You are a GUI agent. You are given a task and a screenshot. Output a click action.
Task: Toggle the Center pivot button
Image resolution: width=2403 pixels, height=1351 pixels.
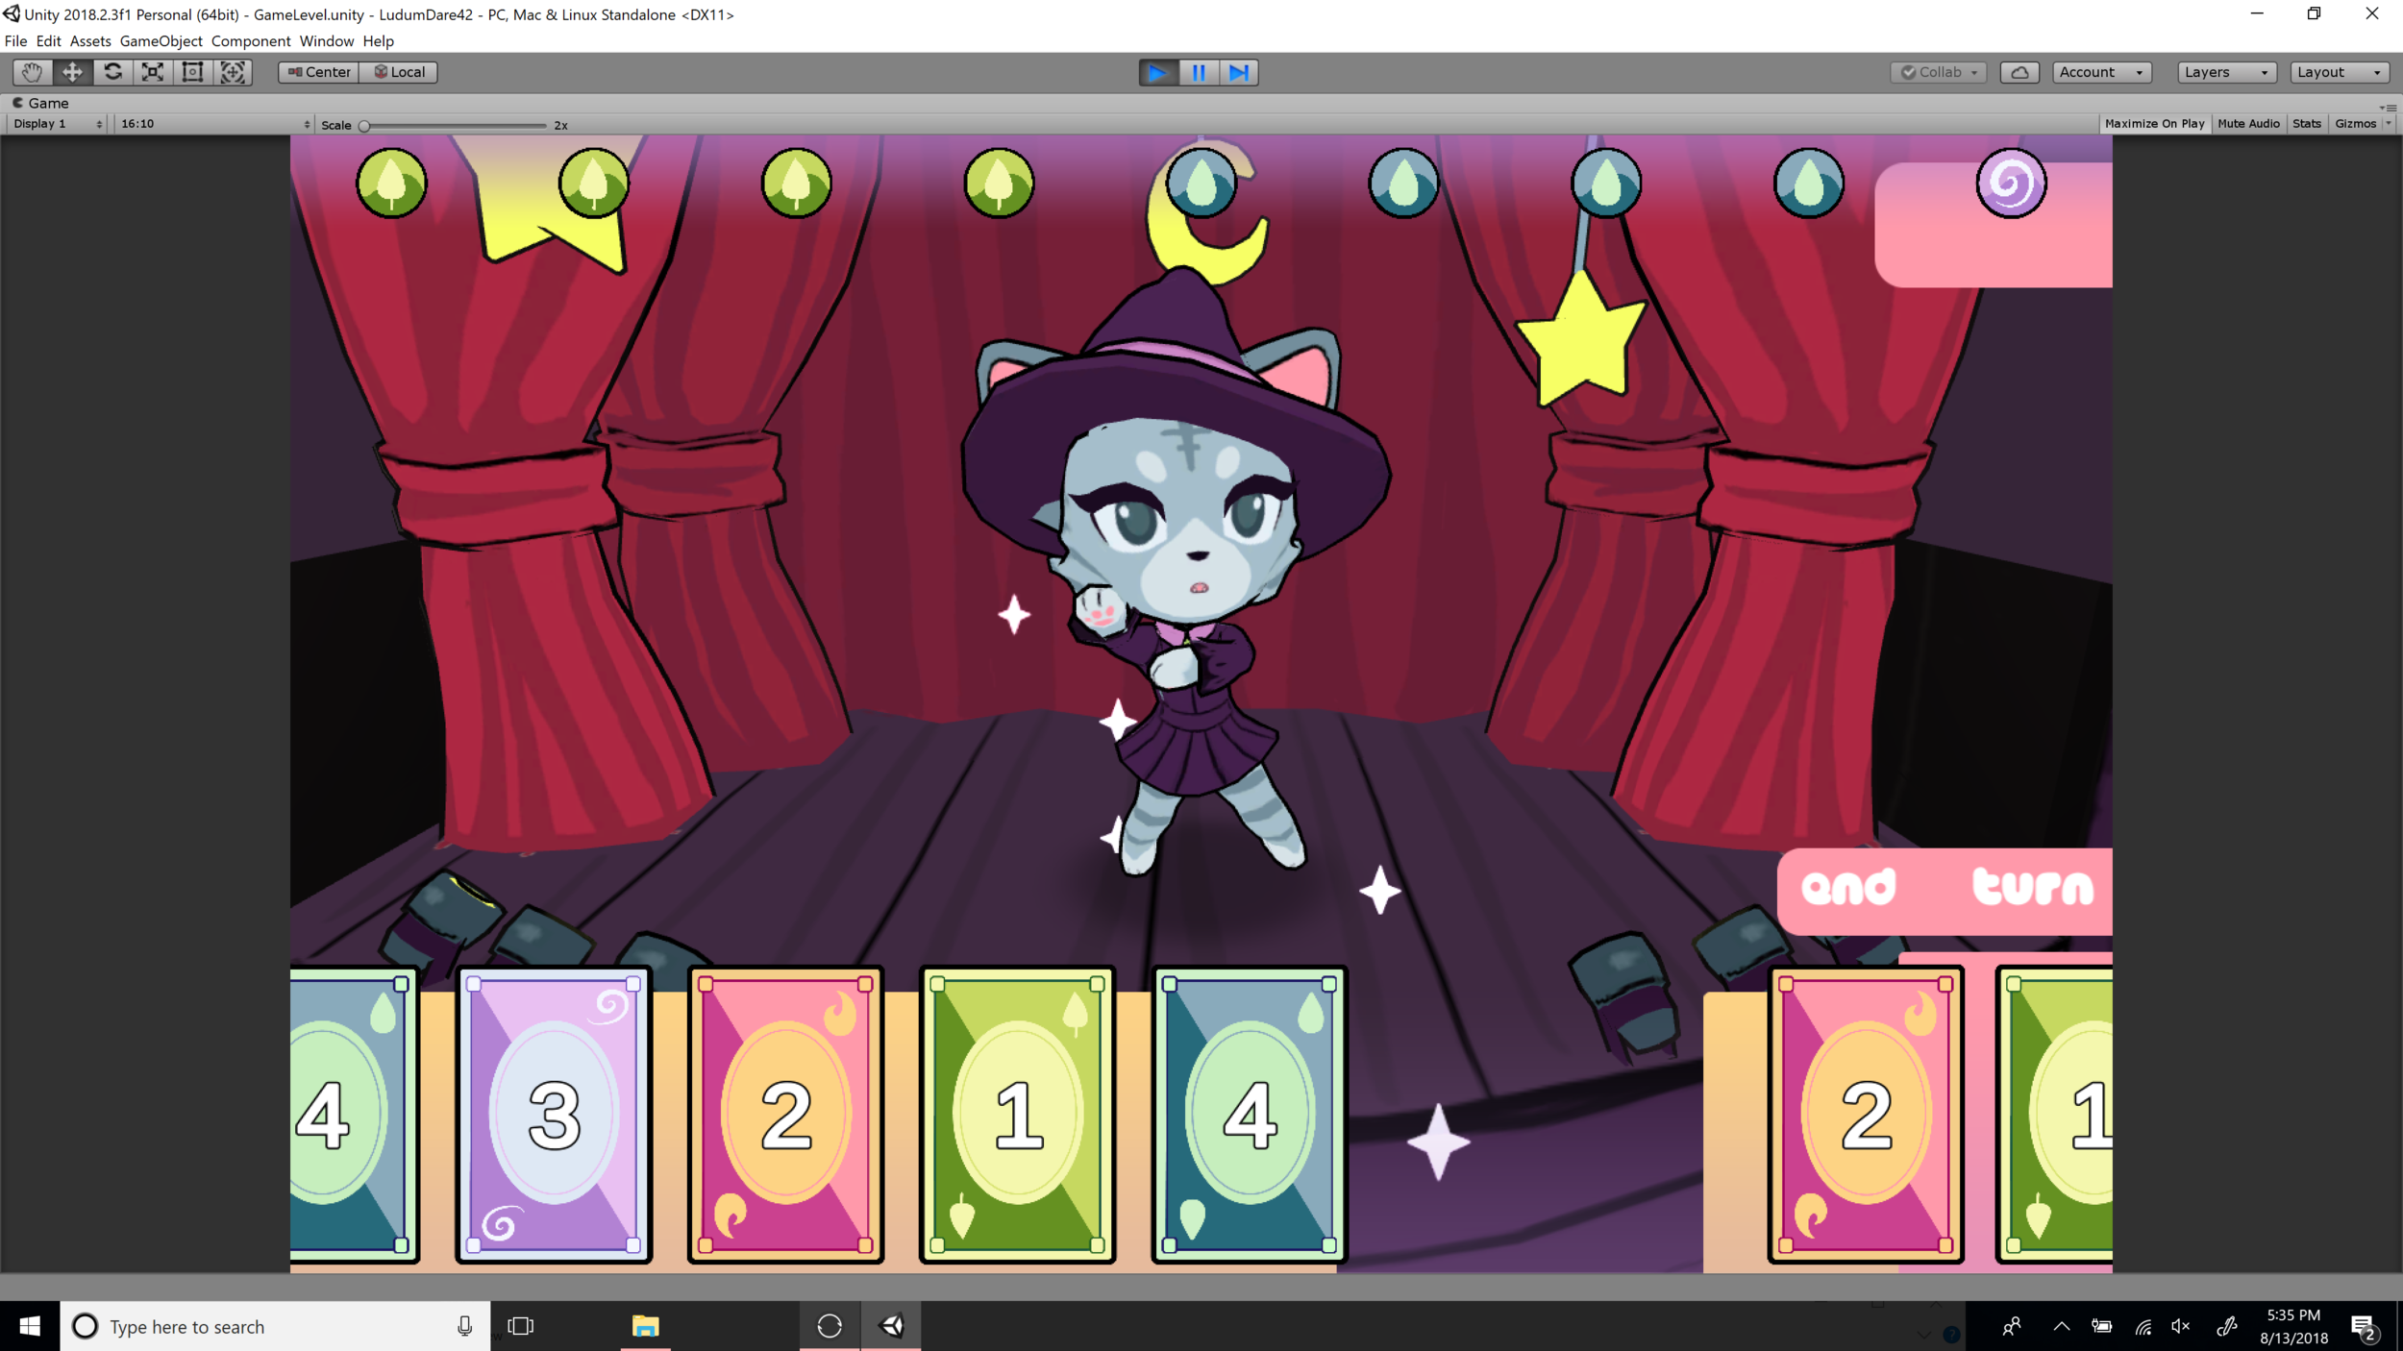click(x=319, y=72)
